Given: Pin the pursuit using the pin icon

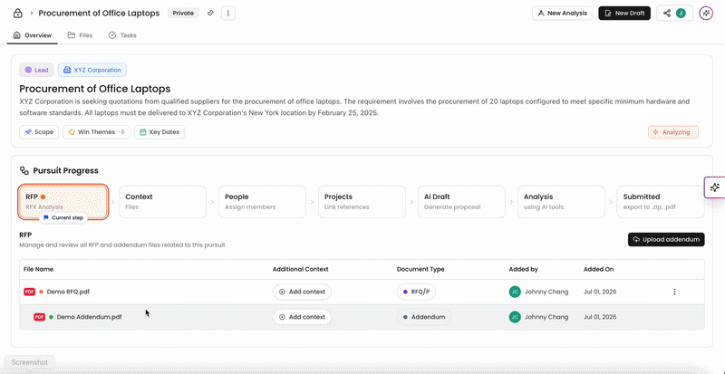Looking at the screenshot, I should pos(210,14).
